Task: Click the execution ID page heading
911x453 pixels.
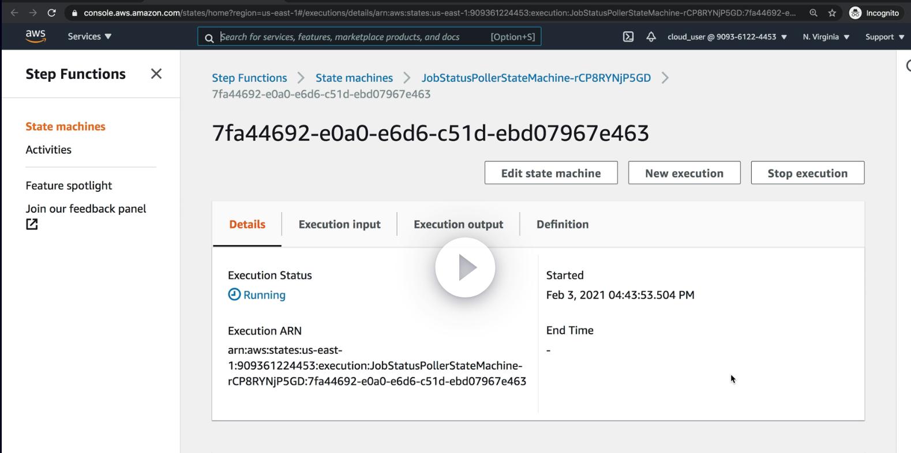Action: click(430, 133)
